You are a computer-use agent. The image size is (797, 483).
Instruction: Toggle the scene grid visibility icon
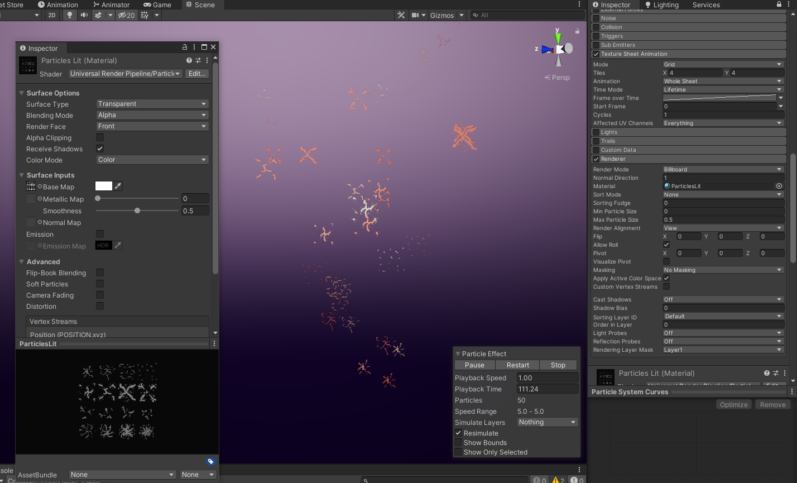tap(145, 15)
